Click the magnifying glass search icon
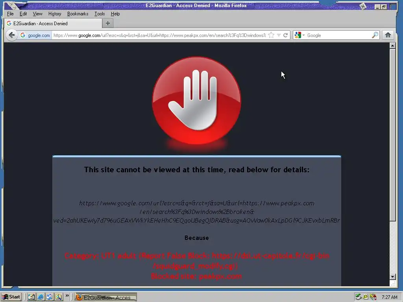Image resolution: width=403 pixels, height=302 pixels. point(375,35)
